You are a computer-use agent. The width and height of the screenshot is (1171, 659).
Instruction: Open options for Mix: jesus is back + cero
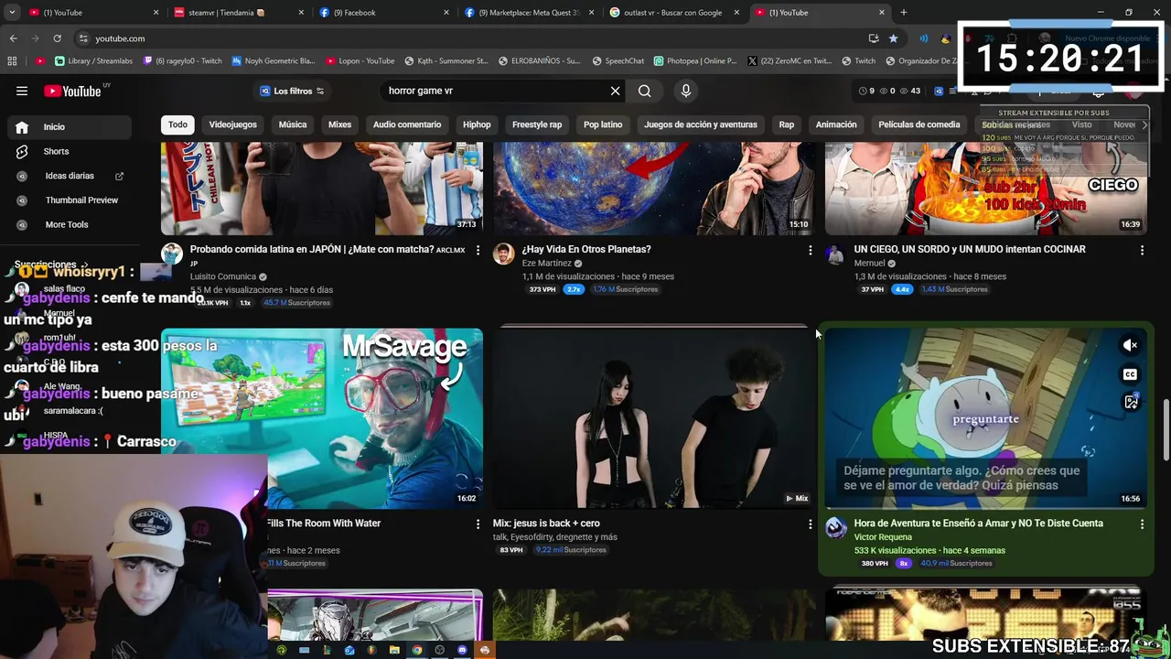click(x=810, y=524)
